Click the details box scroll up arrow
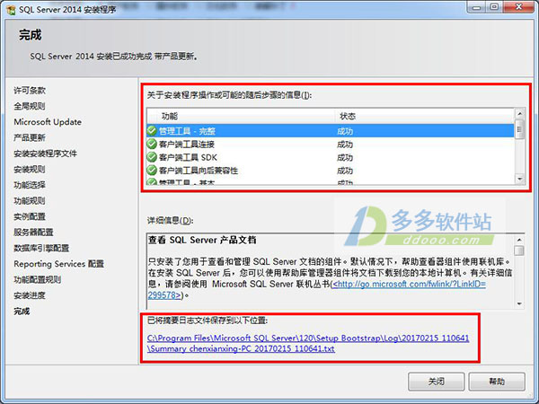Viewport: 539px width, 404px height. pyautogui.click(x=519, y=240)
